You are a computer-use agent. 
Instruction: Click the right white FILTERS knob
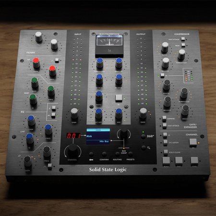tap(54, 45)
